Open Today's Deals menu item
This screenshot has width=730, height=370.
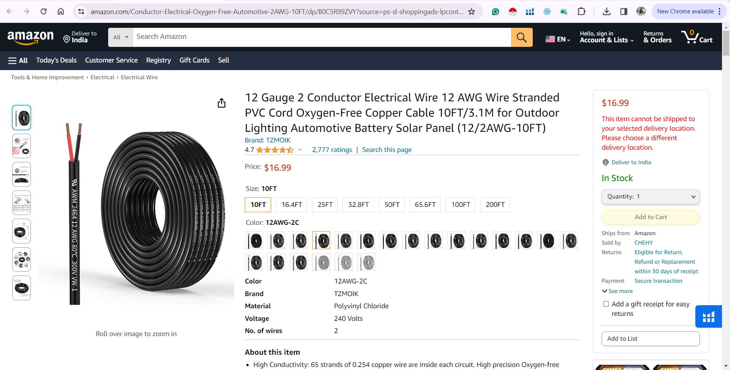click(56, 60)
